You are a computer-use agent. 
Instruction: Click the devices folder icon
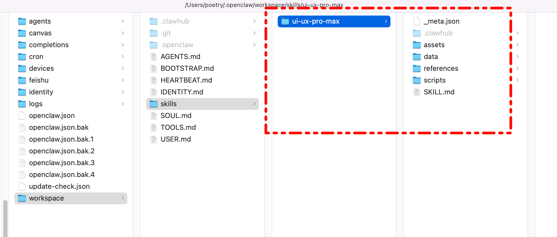[x=22, y=68]
